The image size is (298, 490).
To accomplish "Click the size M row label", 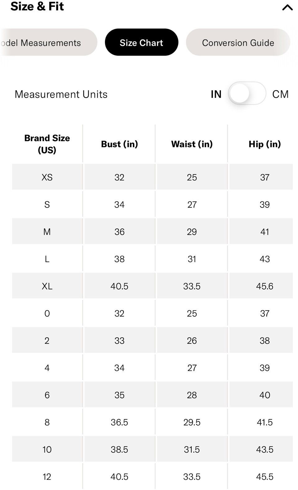I will click(47, 232).
